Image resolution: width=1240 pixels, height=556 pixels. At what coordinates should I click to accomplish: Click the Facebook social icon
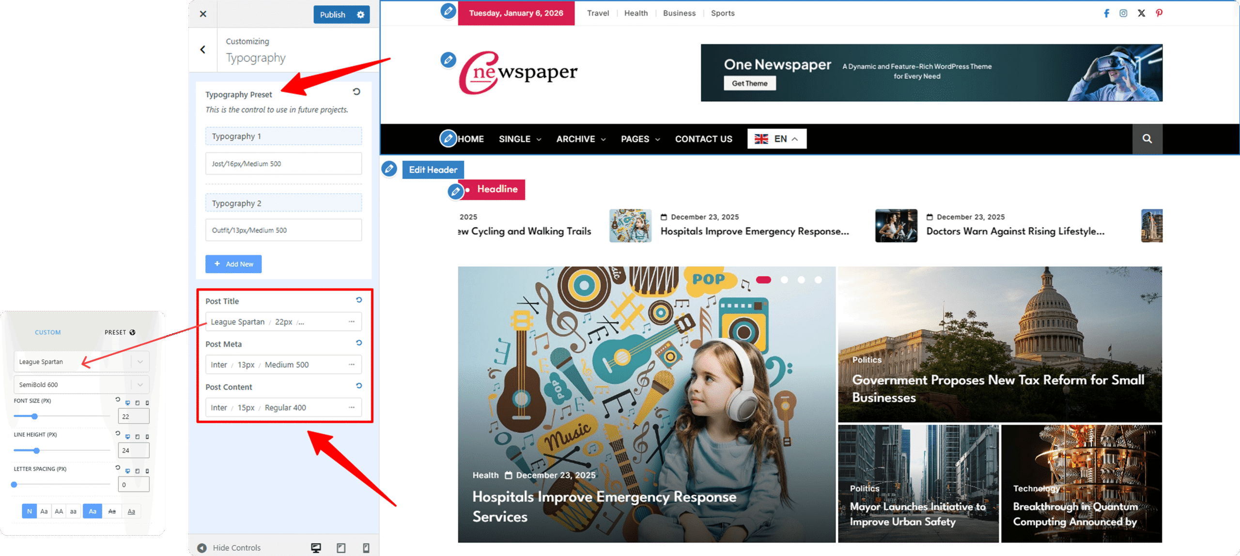pos(1106,13)
